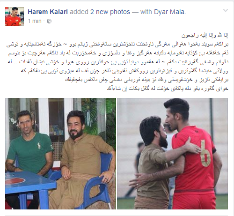Viewport: 234px width, 216px height.
Task: Select the Arabic first line of the post
Action: (x=205, y=36)
